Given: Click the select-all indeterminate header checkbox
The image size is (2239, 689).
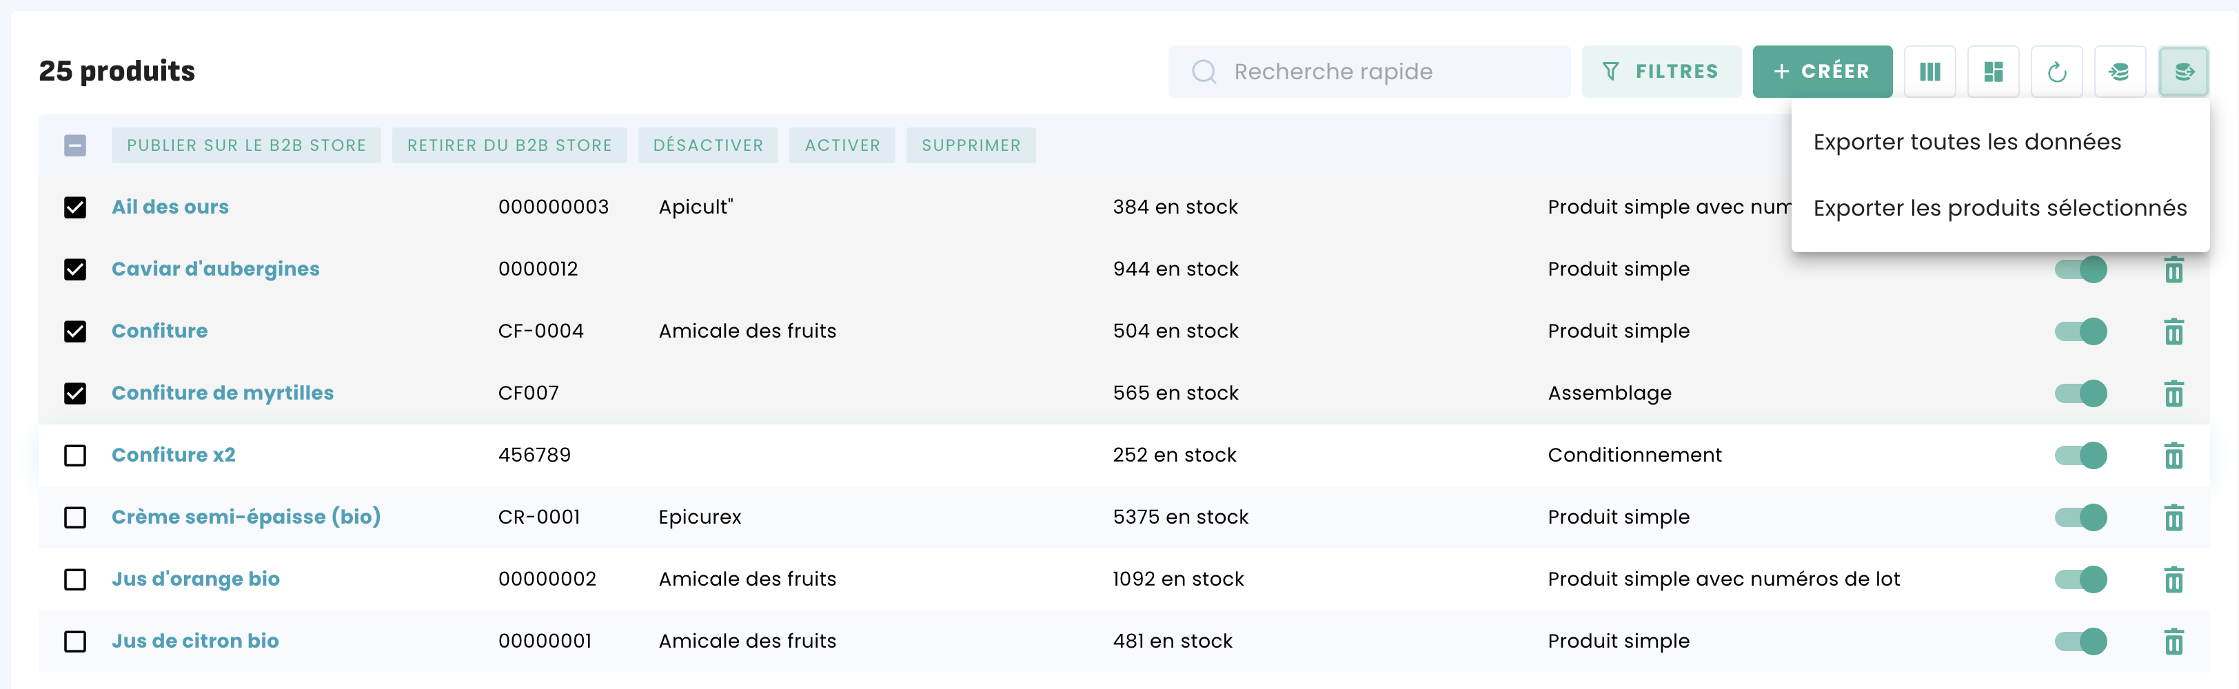Looking at the screenshot, I should (76, 145).
